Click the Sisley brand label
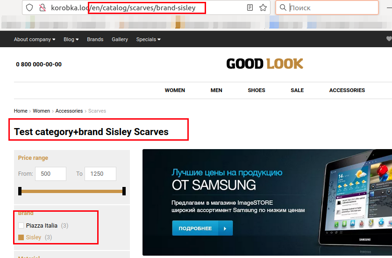Viewport: 392px width, 258px height. tap(34, 237)
